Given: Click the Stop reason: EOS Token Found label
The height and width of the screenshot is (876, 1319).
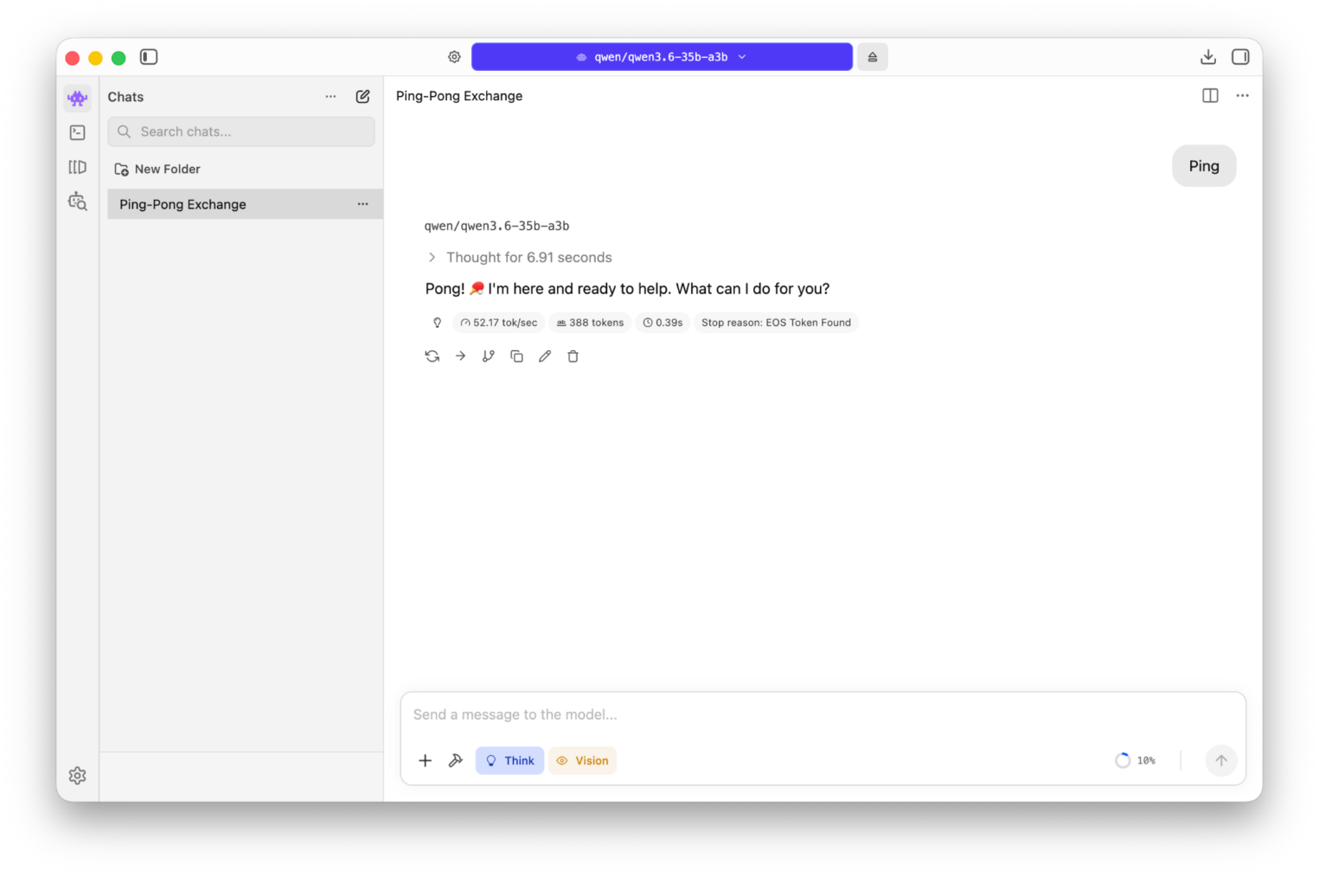Looking at the screenshot, I should pyautogui.click(x=776, y=323).
